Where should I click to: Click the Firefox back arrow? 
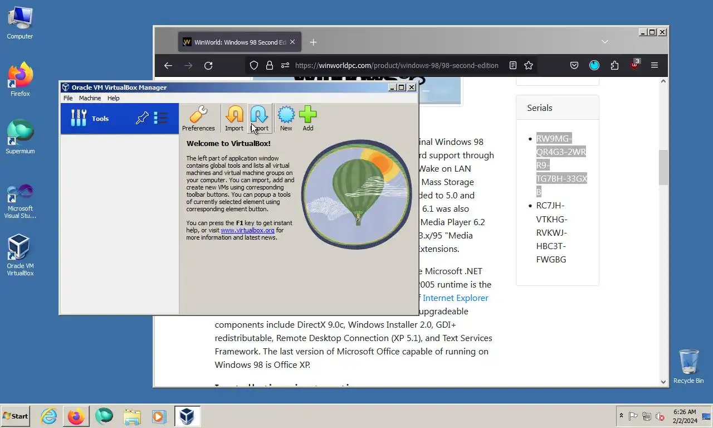168,65
